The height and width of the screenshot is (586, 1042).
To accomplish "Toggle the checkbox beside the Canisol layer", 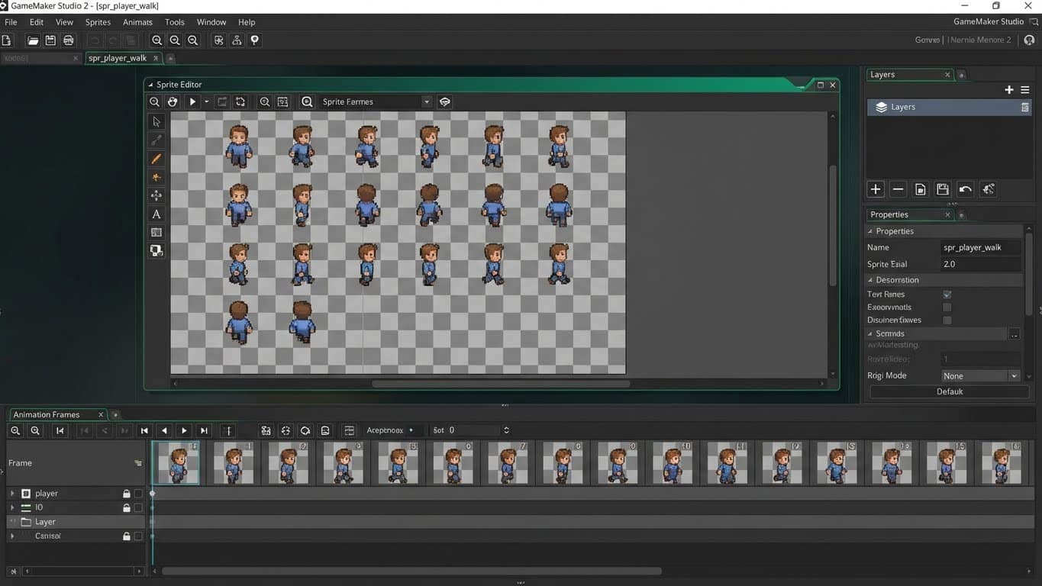I will (138, 536).
